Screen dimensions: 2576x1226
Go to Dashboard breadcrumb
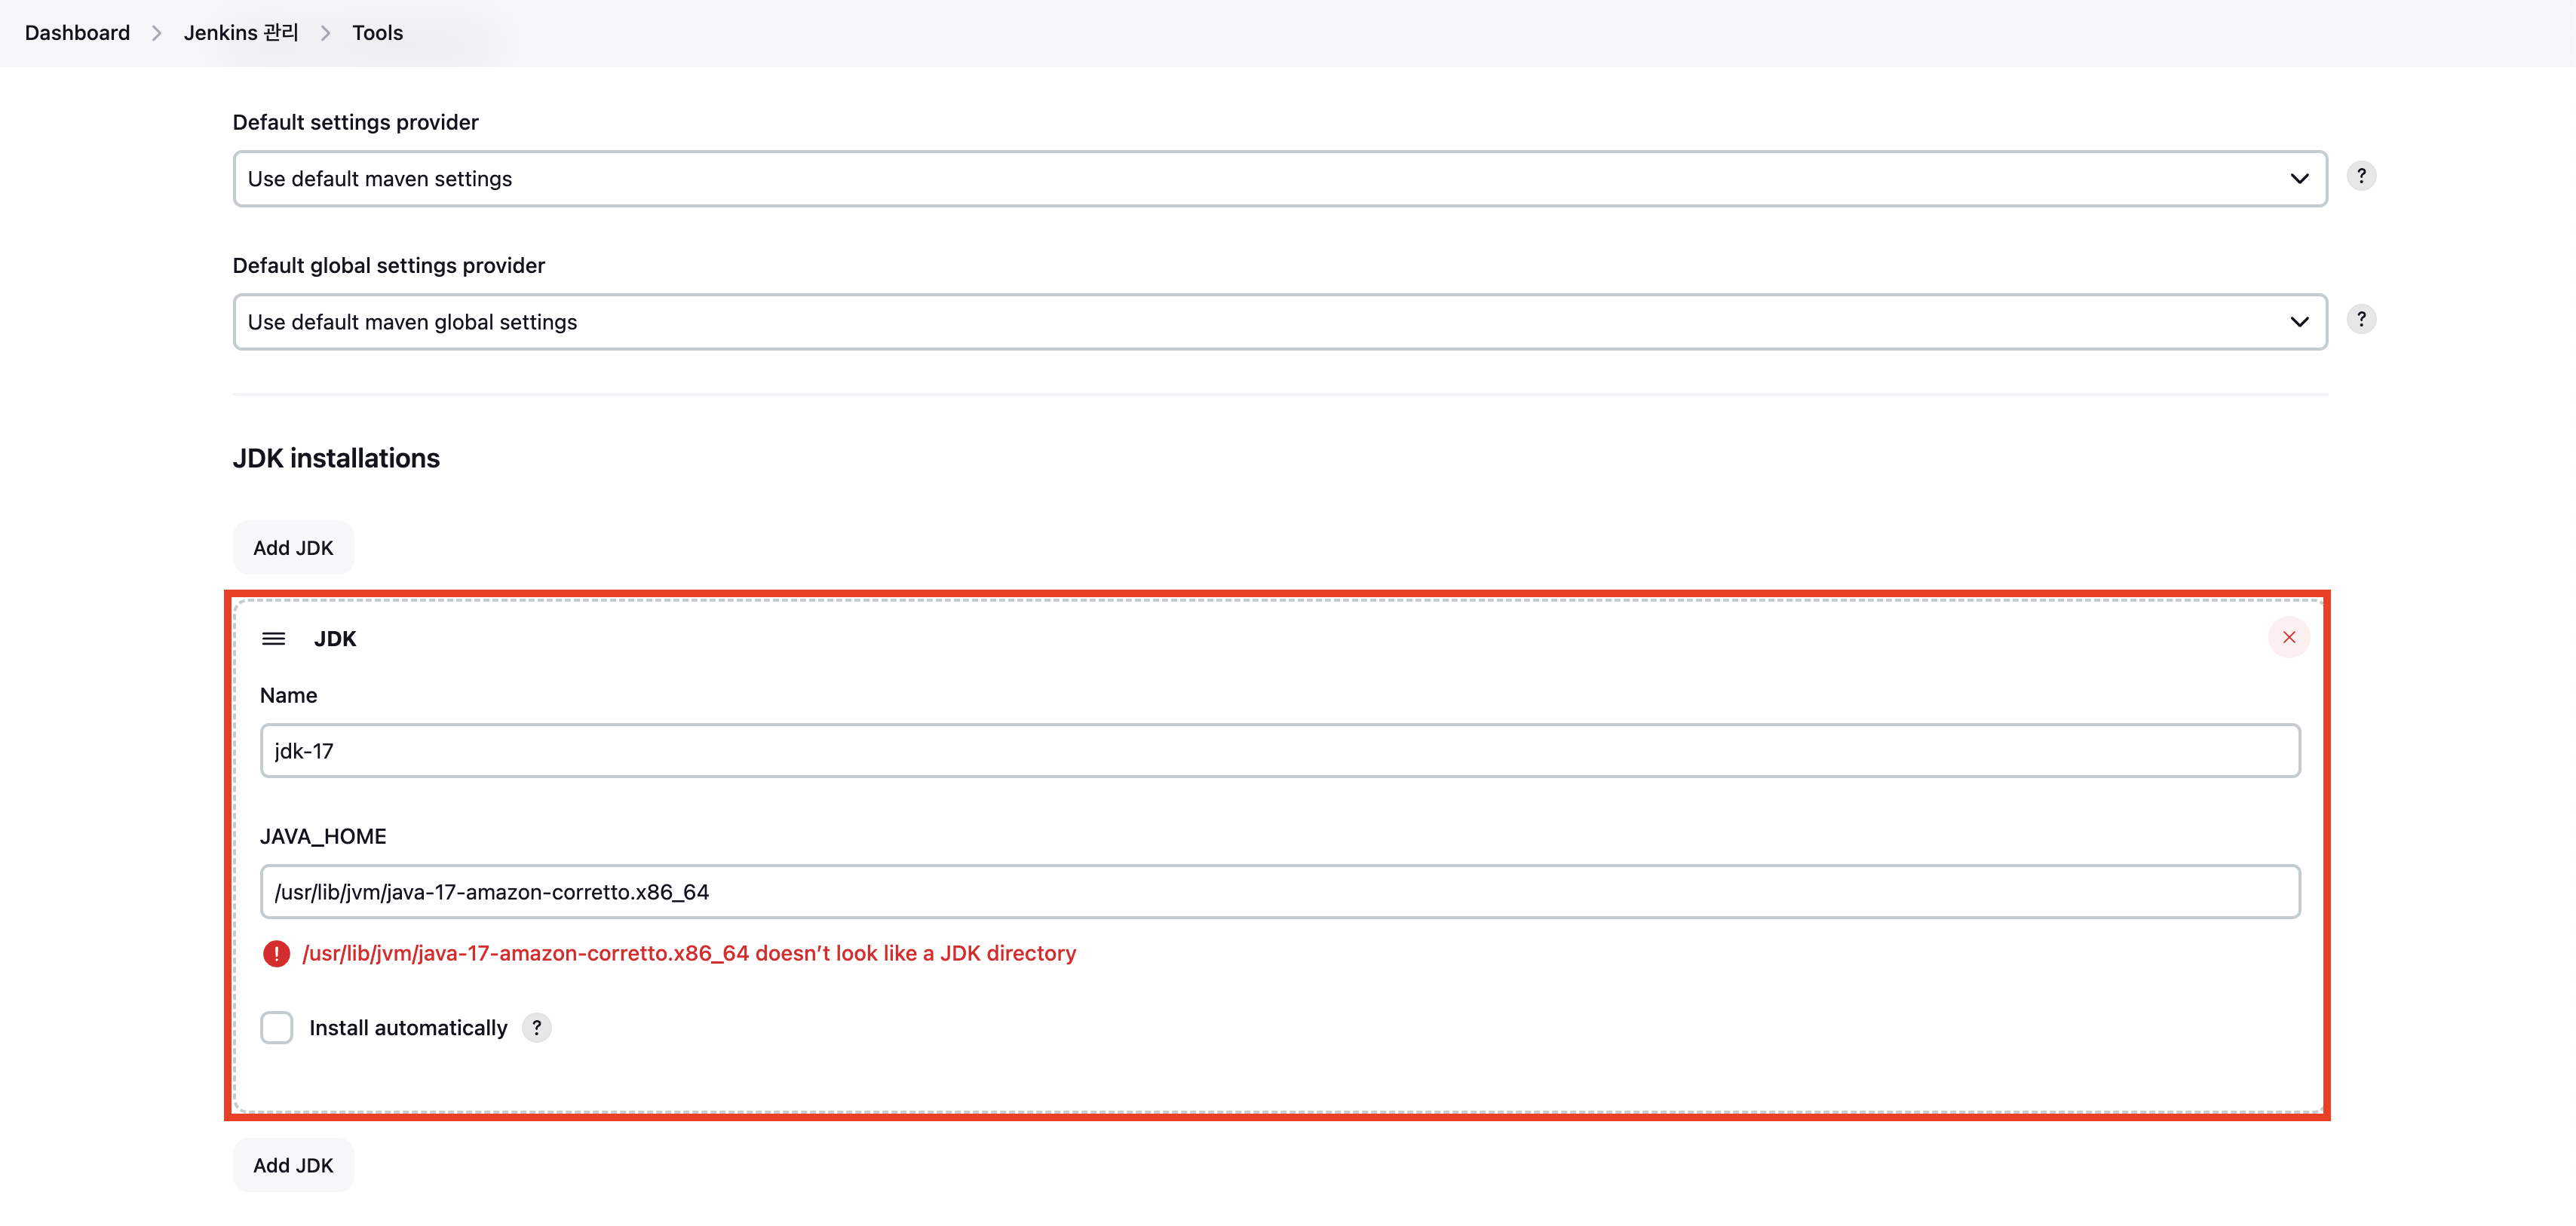(x=77, y=33)
